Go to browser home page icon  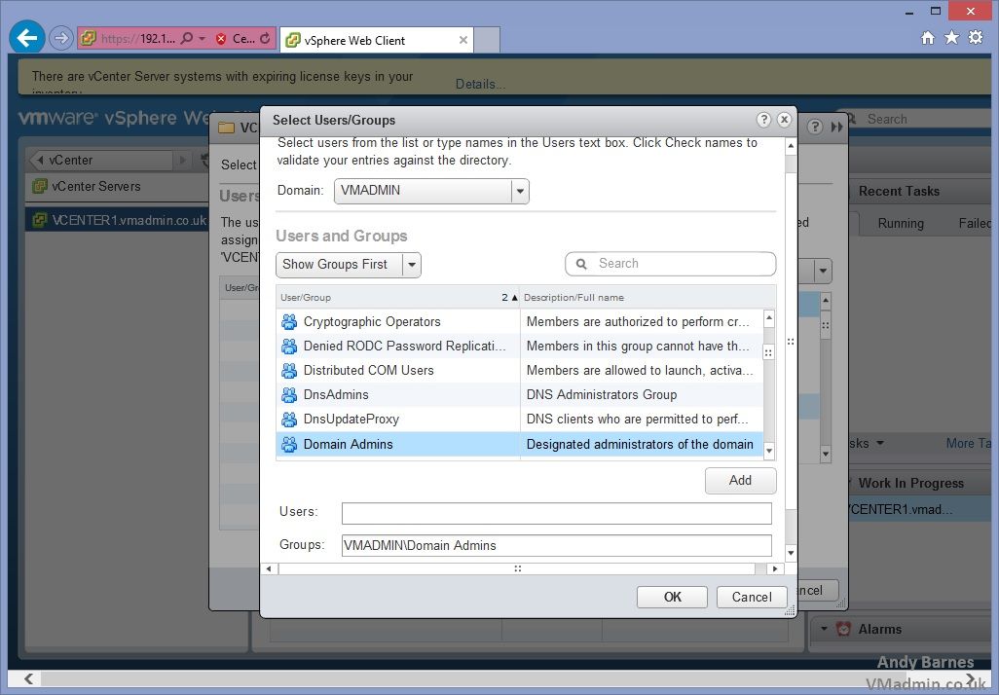[x=928, y=38]
